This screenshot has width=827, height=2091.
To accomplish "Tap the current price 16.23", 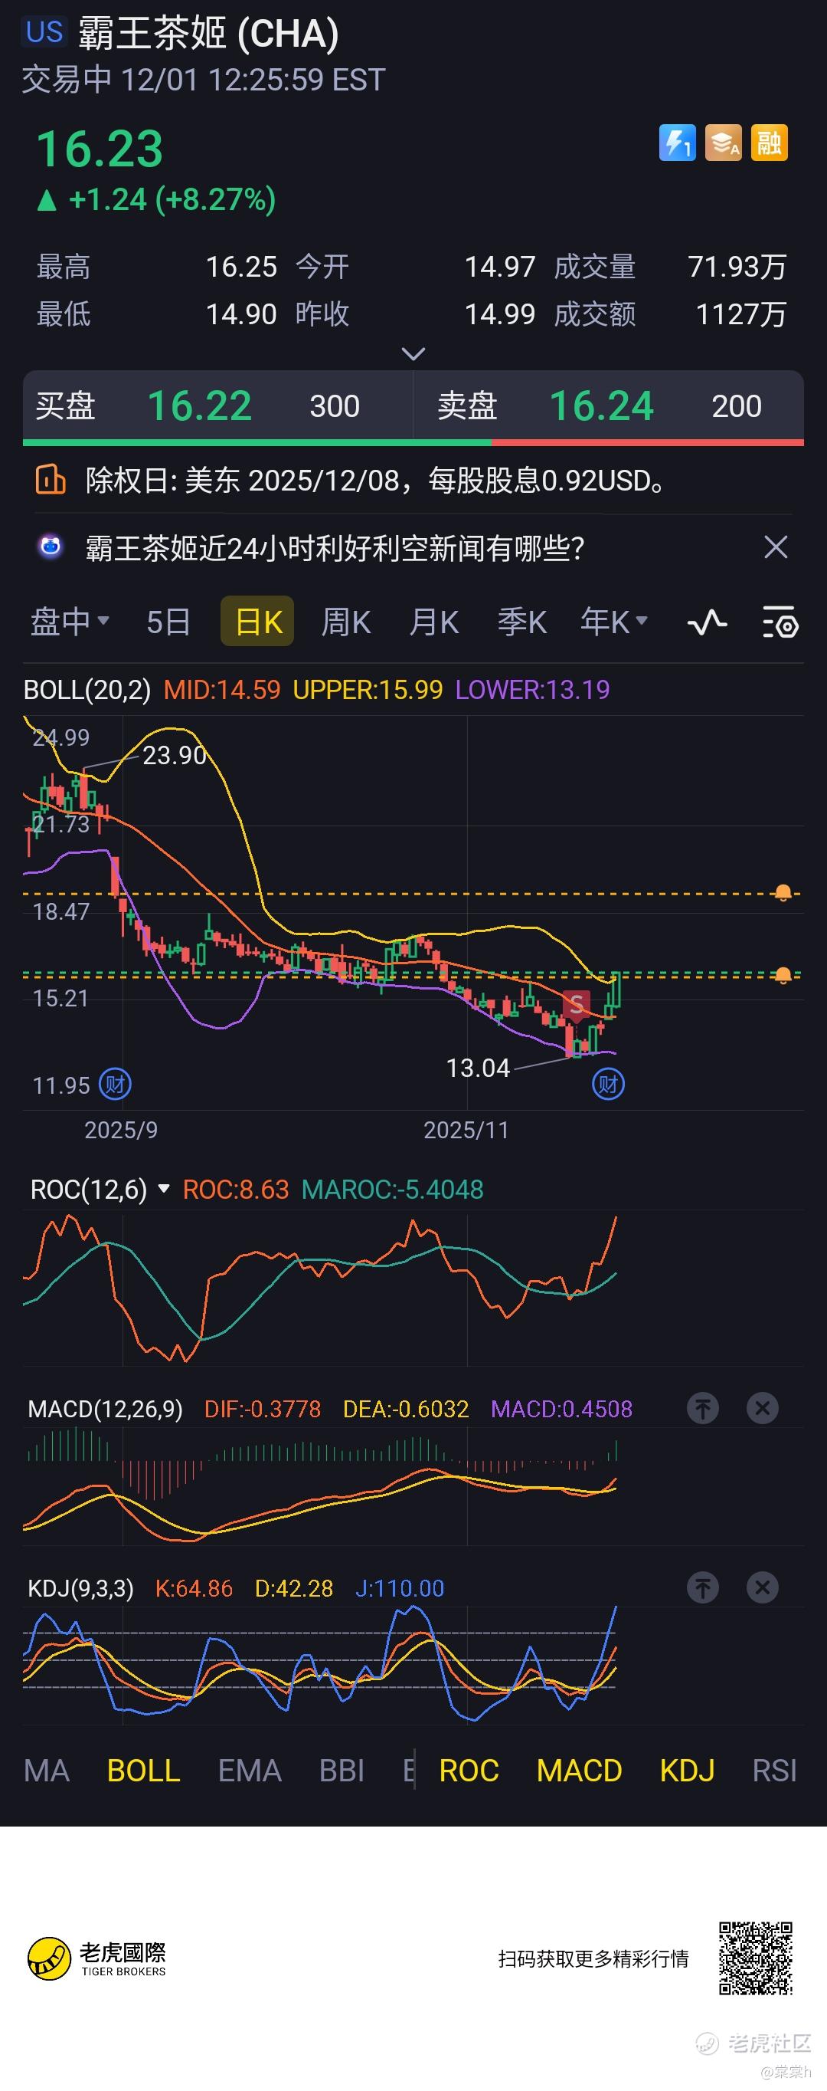I will (100, 149).
